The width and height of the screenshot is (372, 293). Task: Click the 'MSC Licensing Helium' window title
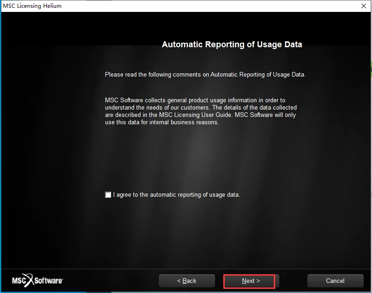click(x=32, y=6)
